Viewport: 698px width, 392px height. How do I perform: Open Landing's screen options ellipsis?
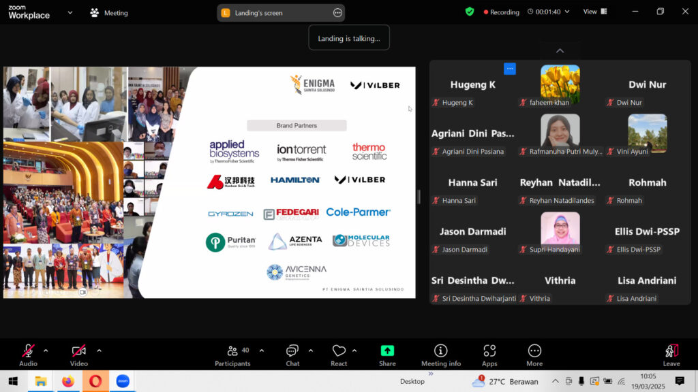[337, 13]
